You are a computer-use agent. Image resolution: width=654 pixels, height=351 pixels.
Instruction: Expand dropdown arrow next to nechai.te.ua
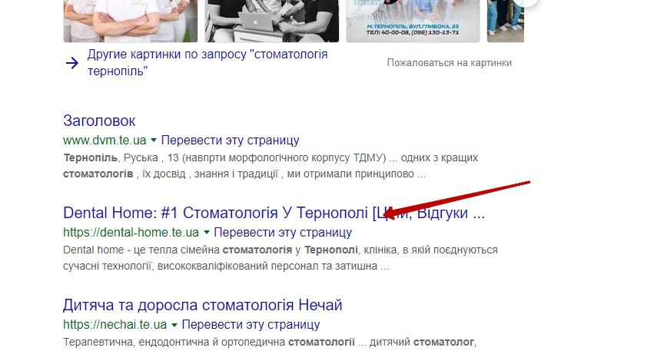(174, 325)
